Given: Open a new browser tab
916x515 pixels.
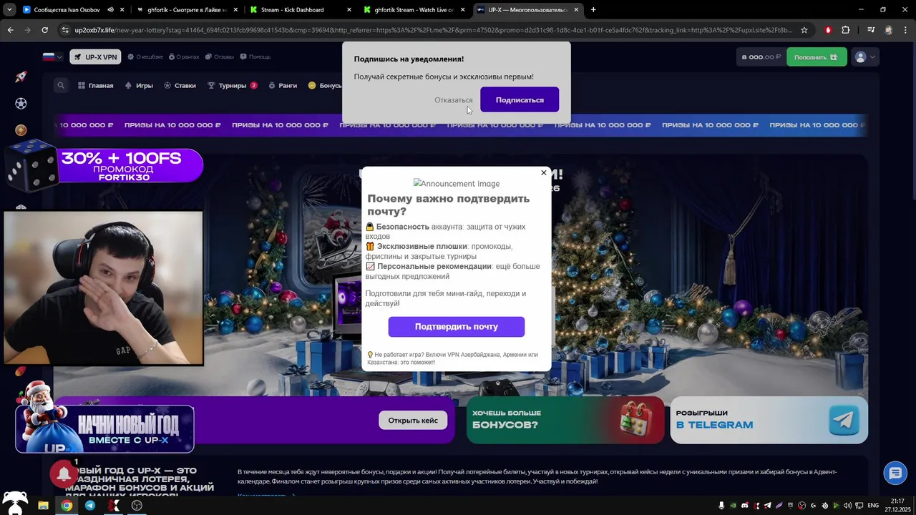Looking at the screenshot, I should 593,10.
